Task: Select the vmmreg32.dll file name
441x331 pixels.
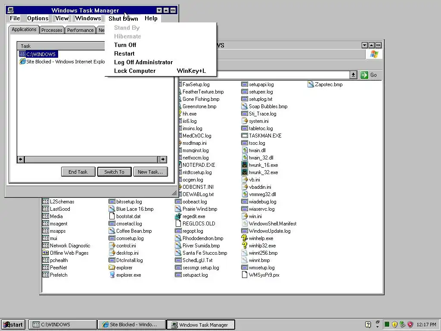Action: point(262,194)
